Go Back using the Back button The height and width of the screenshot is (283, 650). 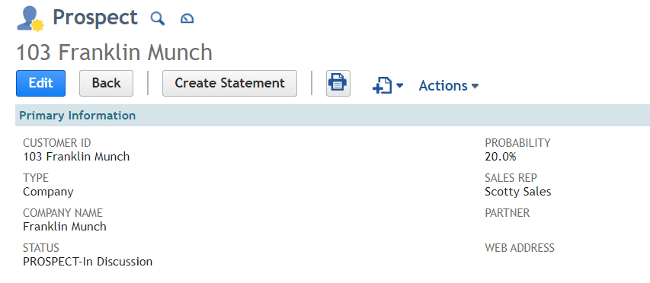click(x=106, y=83)
